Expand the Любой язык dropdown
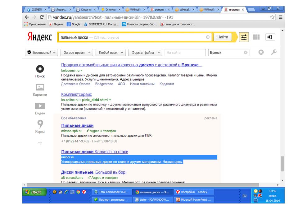The height and width of the screenshot is (224, 298). pos(111,52)
